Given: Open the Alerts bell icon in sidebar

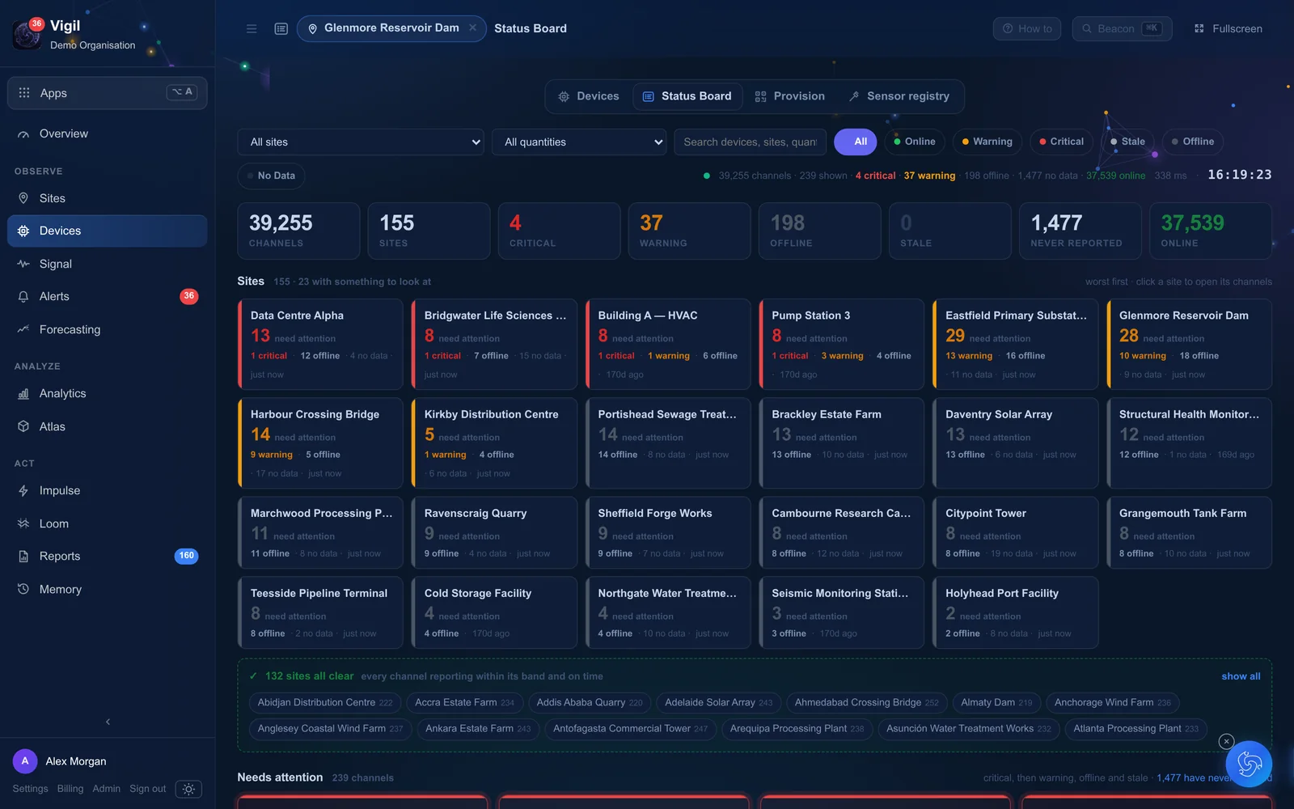Looking at the screenshot, I should coord(23,297).
